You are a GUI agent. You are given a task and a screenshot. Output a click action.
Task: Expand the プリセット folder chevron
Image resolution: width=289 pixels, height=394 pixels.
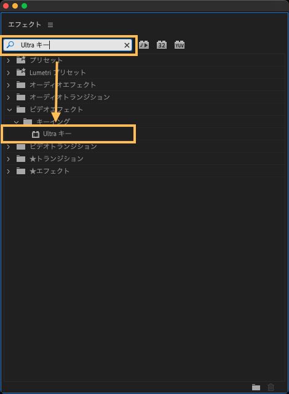pos(8,60)
